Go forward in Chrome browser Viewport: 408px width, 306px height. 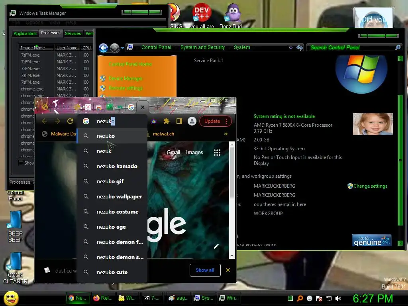pyautogui.click(x=57, y=121)
